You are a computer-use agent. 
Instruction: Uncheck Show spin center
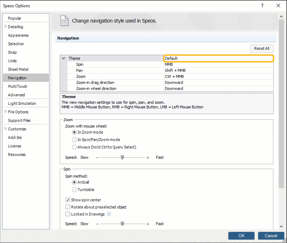67,200
